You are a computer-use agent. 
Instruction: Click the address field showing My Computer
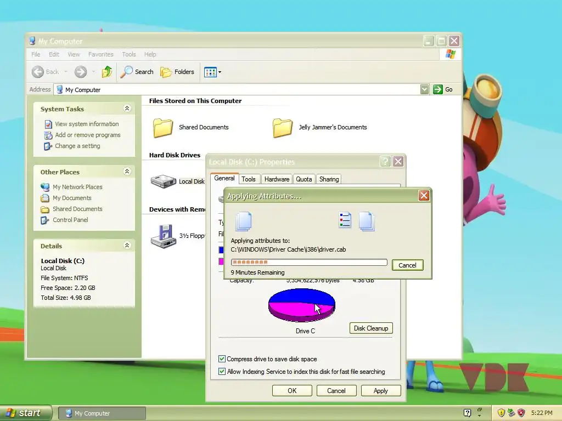[x=237, y=89]
